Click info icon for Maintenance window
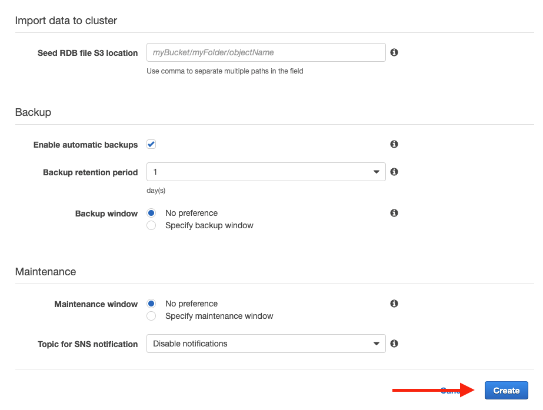The height and width of the screenshot is (410, 543). 394,304
